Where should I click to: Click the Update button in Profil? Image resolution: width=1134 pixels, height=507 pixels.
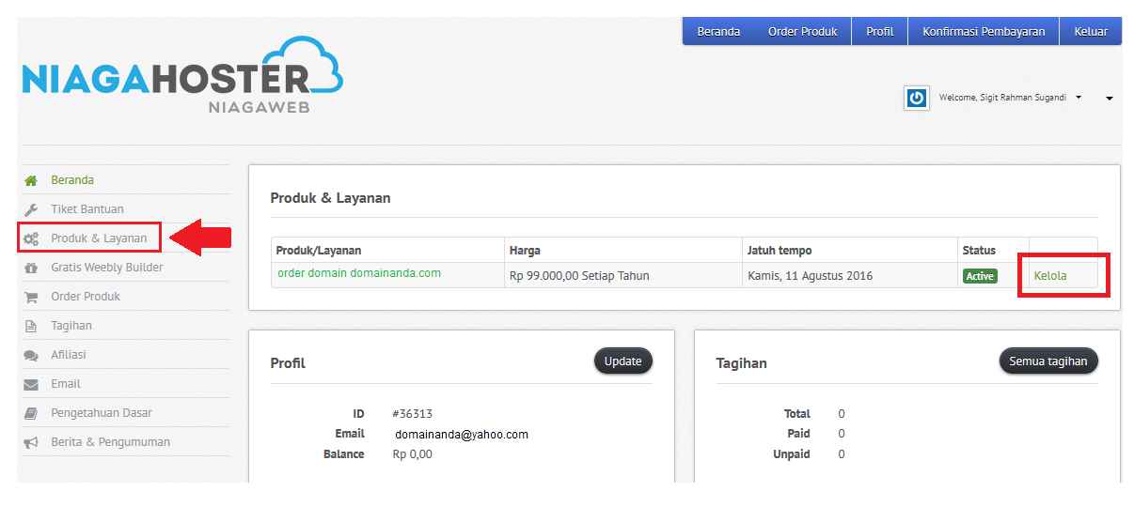pos(623,361)
